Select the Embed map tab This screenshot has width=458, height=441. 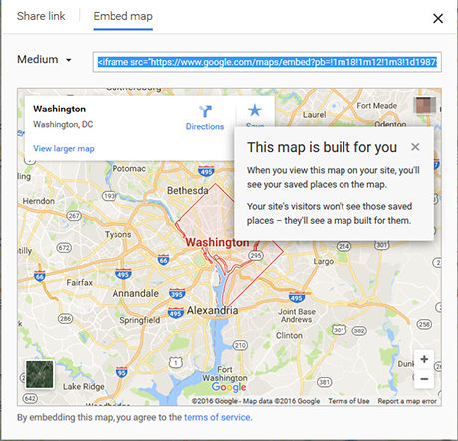[x=122, y=16]
